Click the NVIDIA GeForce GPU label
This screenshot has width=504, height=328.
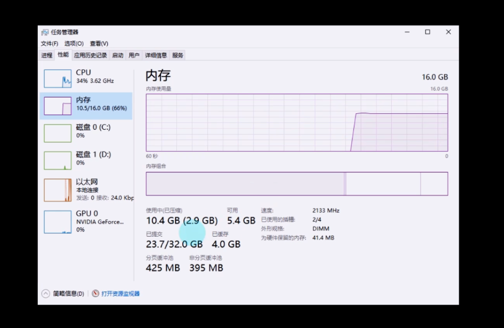click(100, 222)
